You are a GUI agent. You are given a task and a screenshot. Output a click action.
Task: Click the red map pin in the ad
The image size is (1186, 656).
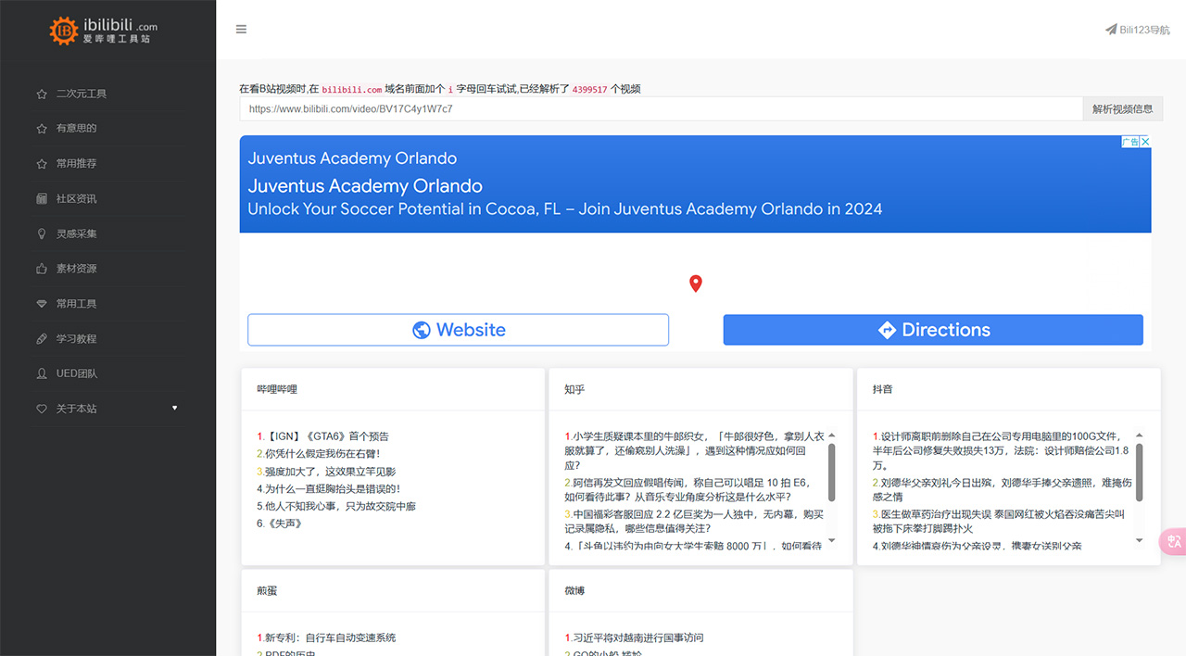click(696, 284)
